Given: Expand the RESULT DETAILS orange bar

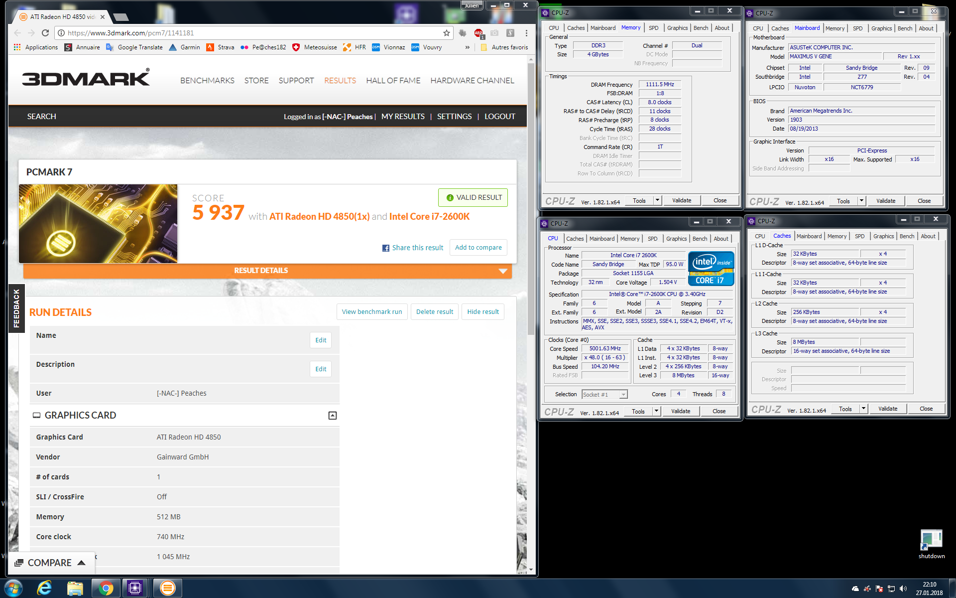Looking at the screenshot, I should (267, 271).
